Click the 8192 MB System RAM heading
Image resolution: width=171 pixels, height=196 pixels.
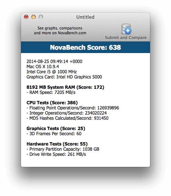(x=65, y=87)
